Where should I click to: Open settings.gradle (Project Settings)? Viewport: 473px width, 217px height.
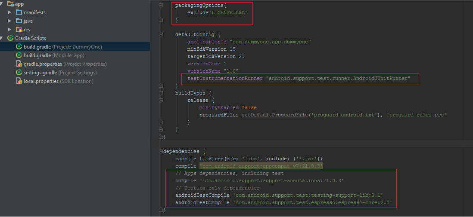click(x=60, y=73)
